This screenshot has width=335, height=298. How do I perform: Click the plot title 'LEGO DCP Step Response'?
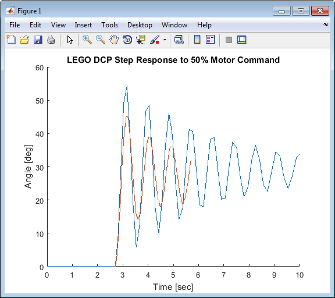(x=173, y=60)
